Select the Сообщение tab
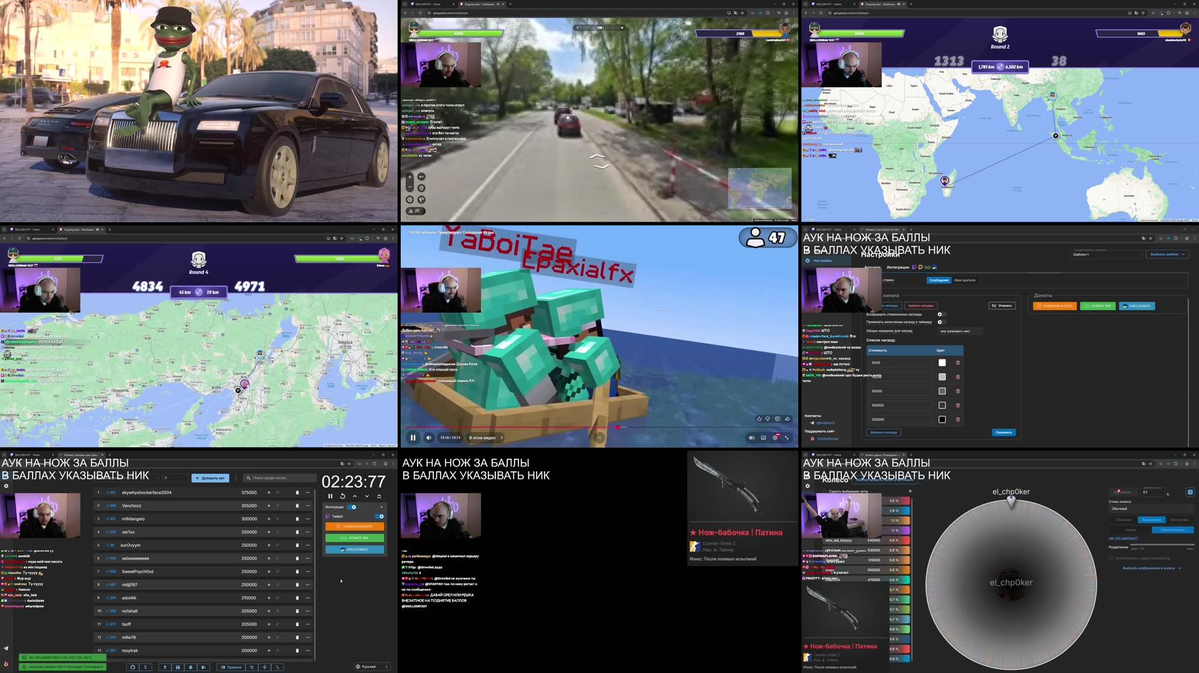Screen dimensions: 1199x673 click(x=939, y=280)
